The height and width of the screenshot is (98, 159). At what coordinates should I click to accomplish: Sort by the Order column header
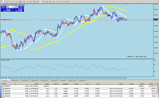[8, 84]
